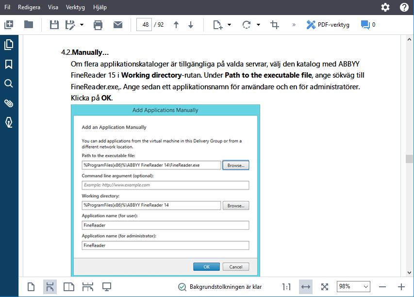Click the Save As pencil-disk icon

70,25
